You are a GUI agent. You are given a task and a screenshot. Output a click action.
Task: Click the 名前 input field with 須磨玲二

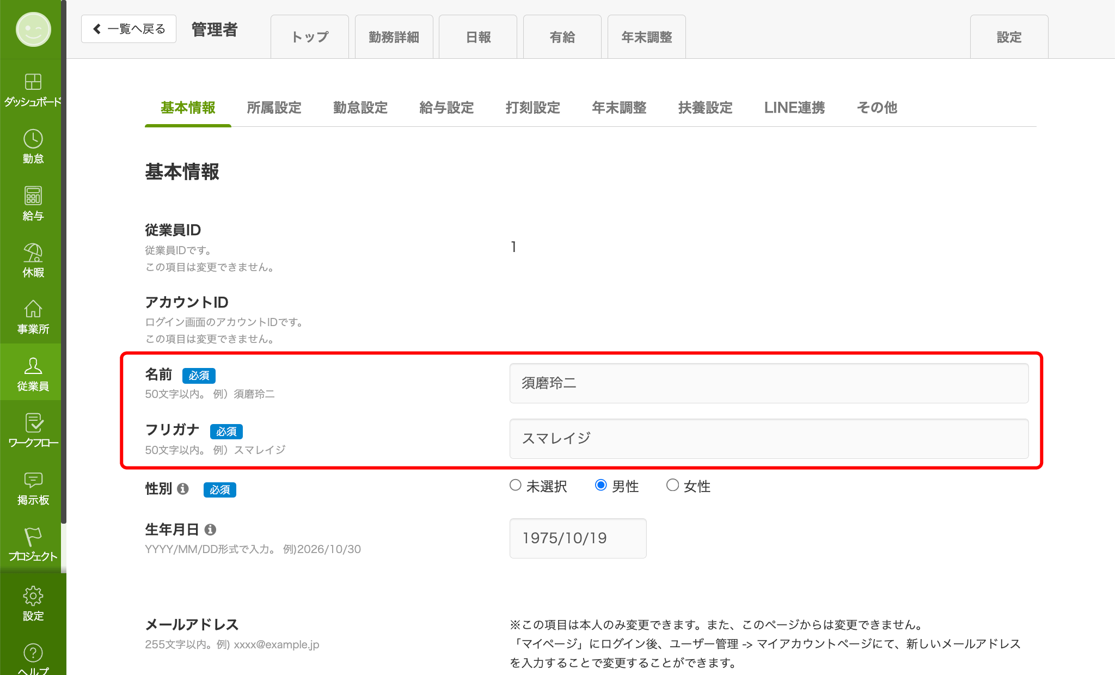769,383
